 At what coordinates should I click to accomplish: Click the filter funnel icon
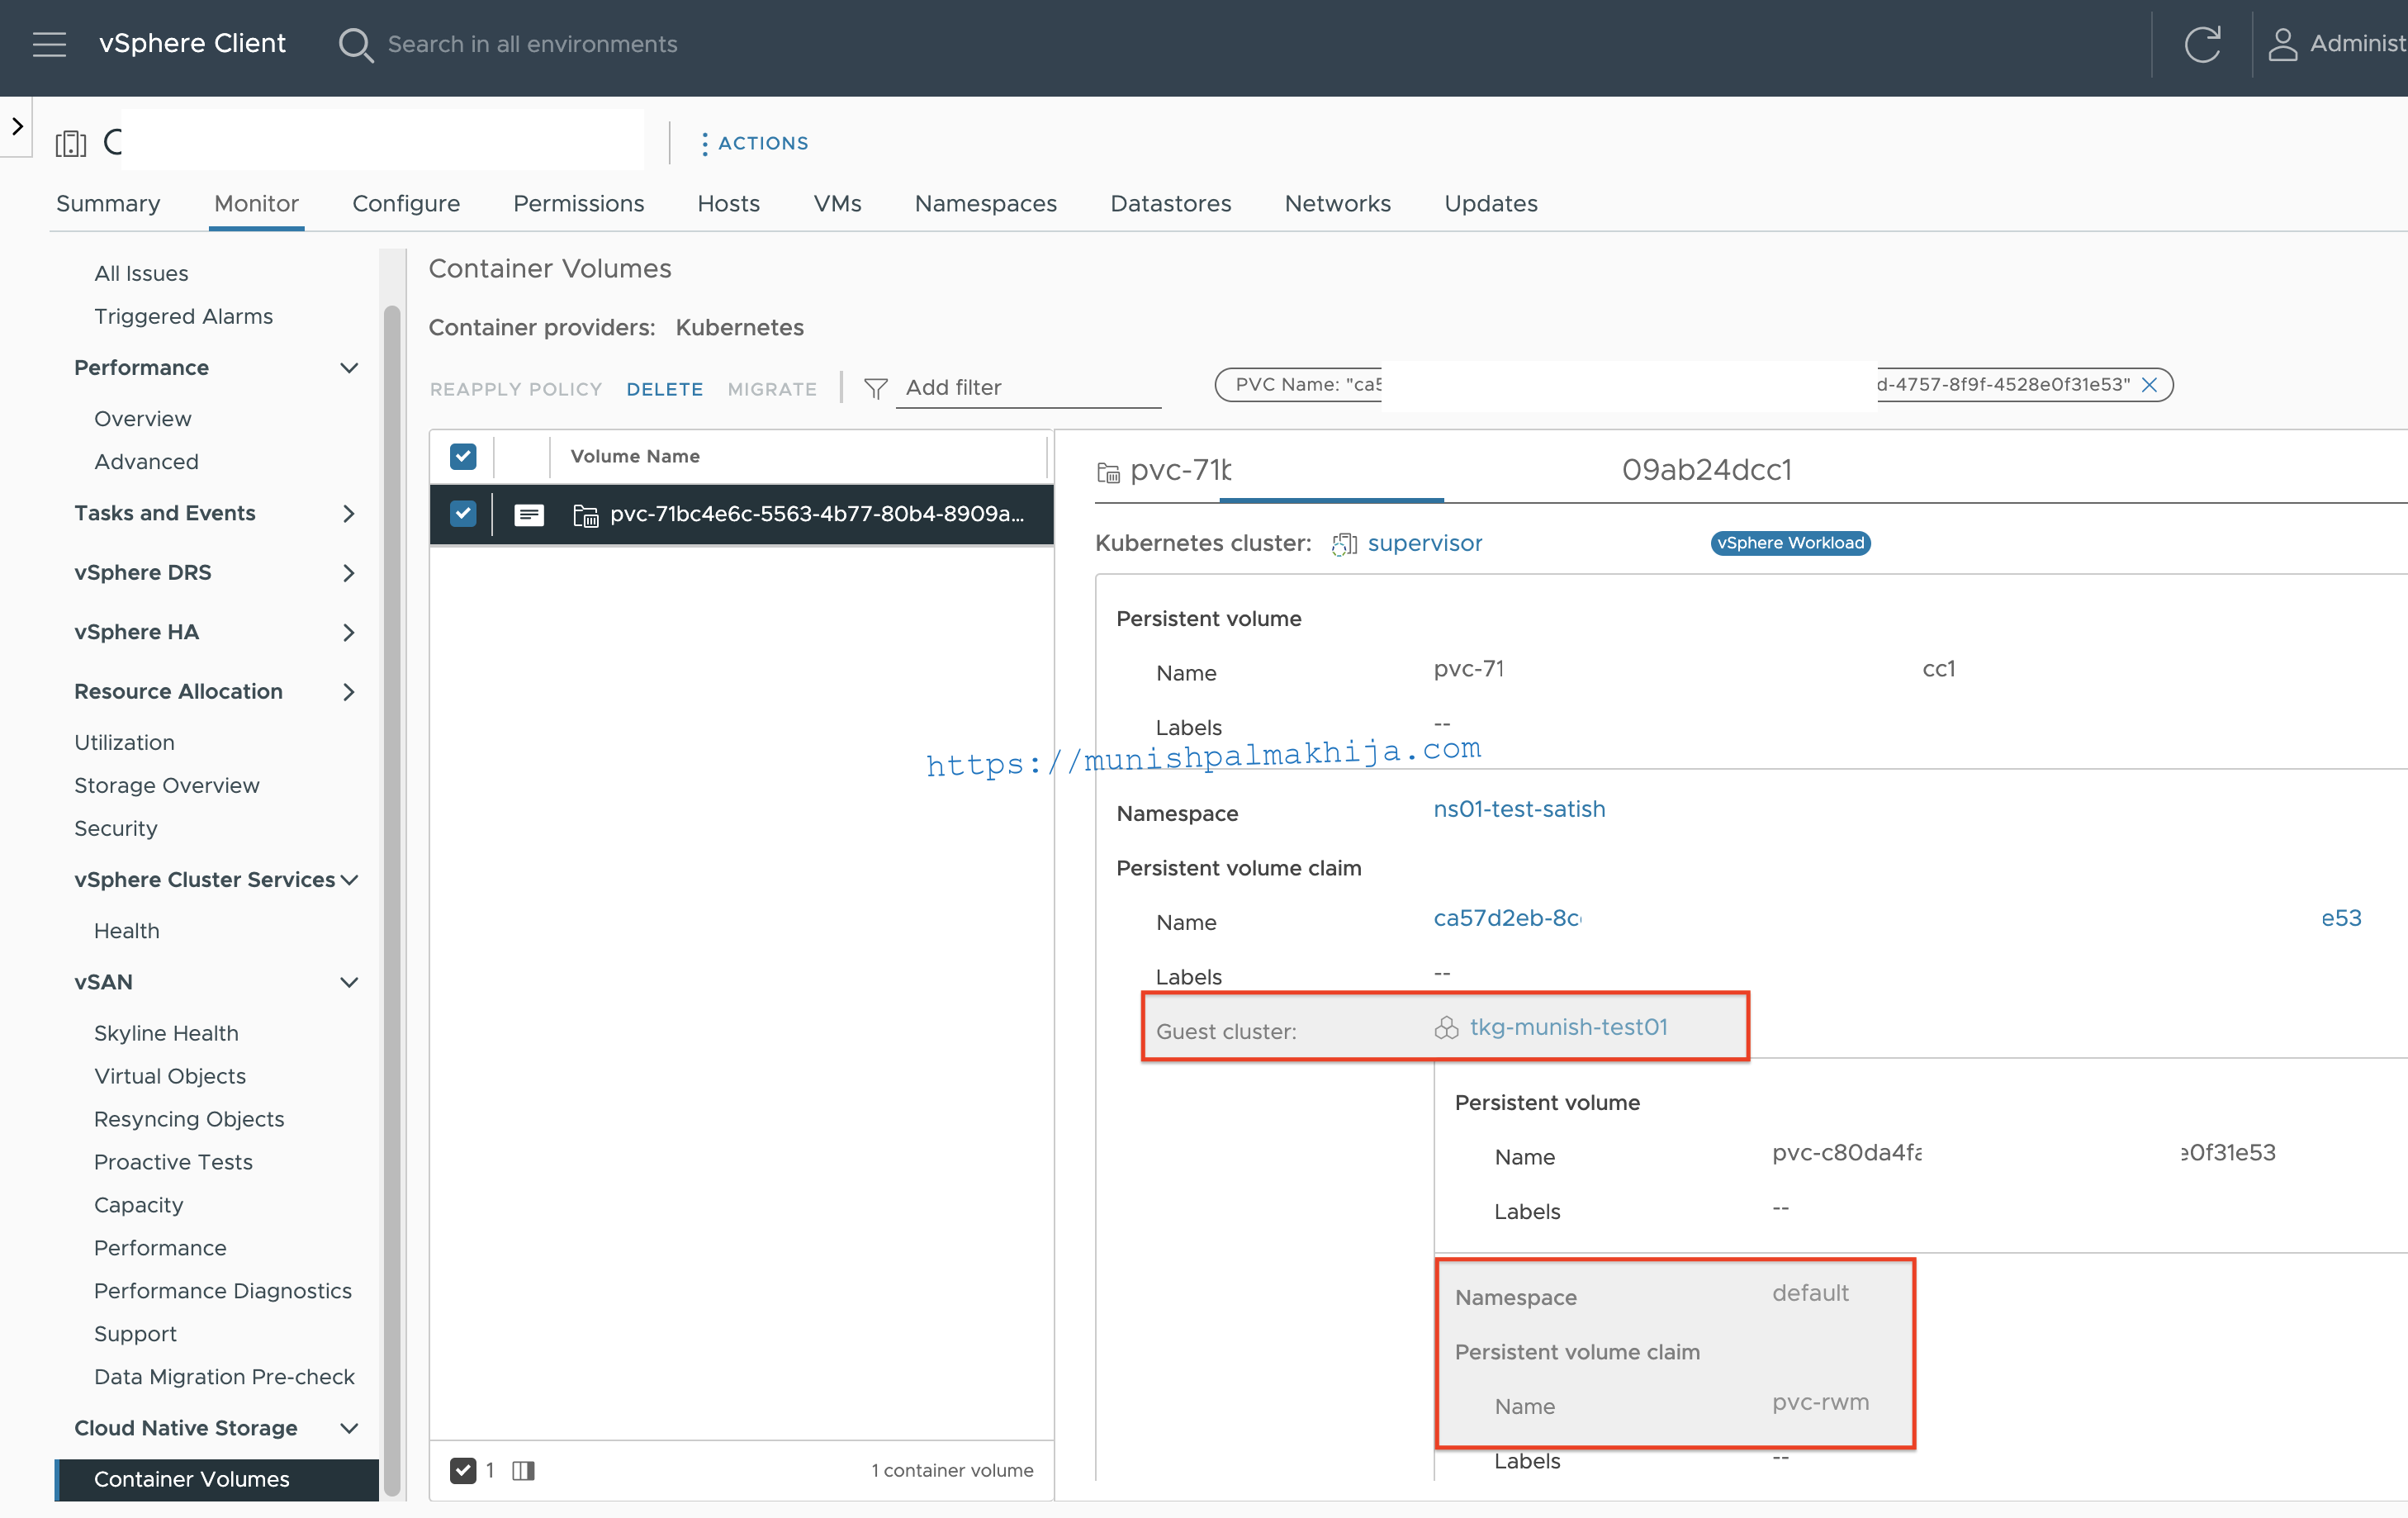pos(875,388)
